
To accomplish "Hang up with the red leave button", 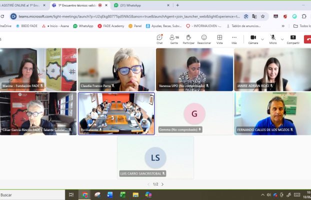I will click(307, 39).
